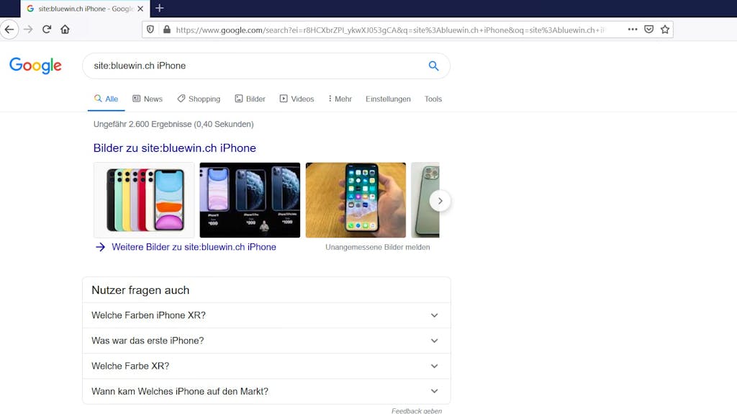Click the blue search magnifier icon
737x414 pixels.
[x=433, y=66]
